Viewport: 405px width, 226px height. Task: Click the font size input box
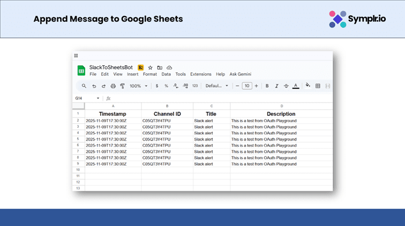pos(246,86)
